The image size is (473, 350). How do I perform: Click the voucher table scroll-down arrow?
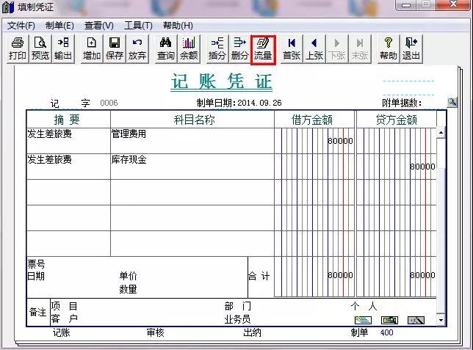click(x=441, y=320)
